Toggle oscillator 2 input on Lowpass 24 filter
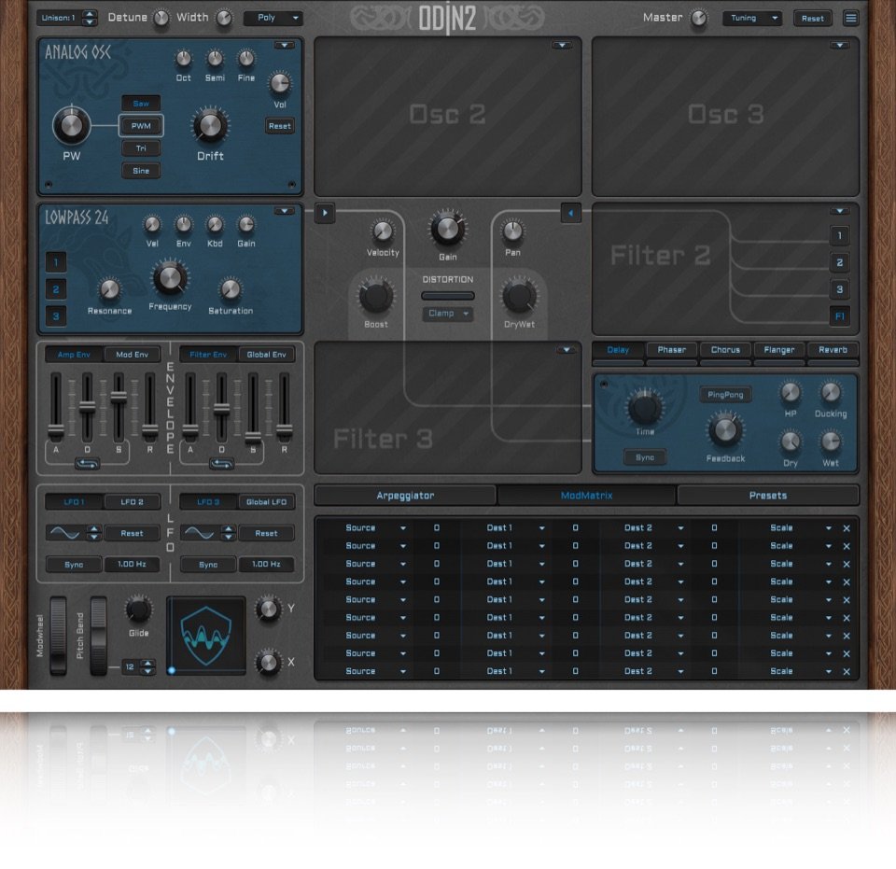The image size is (896, 869). pyautogui.click(x=56, y=289)
